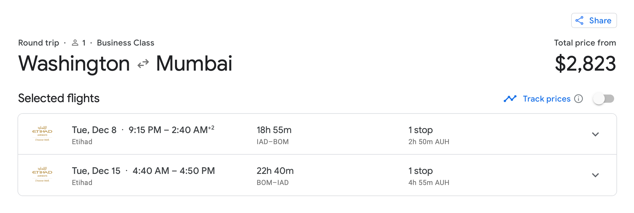
Task: Click the passenger count '1' selector
Action: click(x=84, y=42)
